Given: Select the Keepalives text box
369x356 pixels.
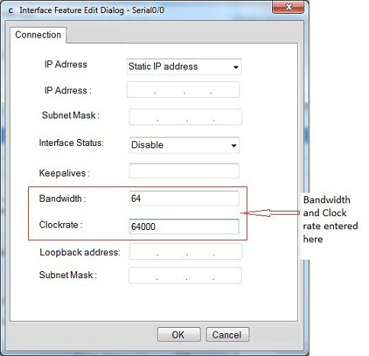Looking at the screenshot, I should tap(184, 170).
